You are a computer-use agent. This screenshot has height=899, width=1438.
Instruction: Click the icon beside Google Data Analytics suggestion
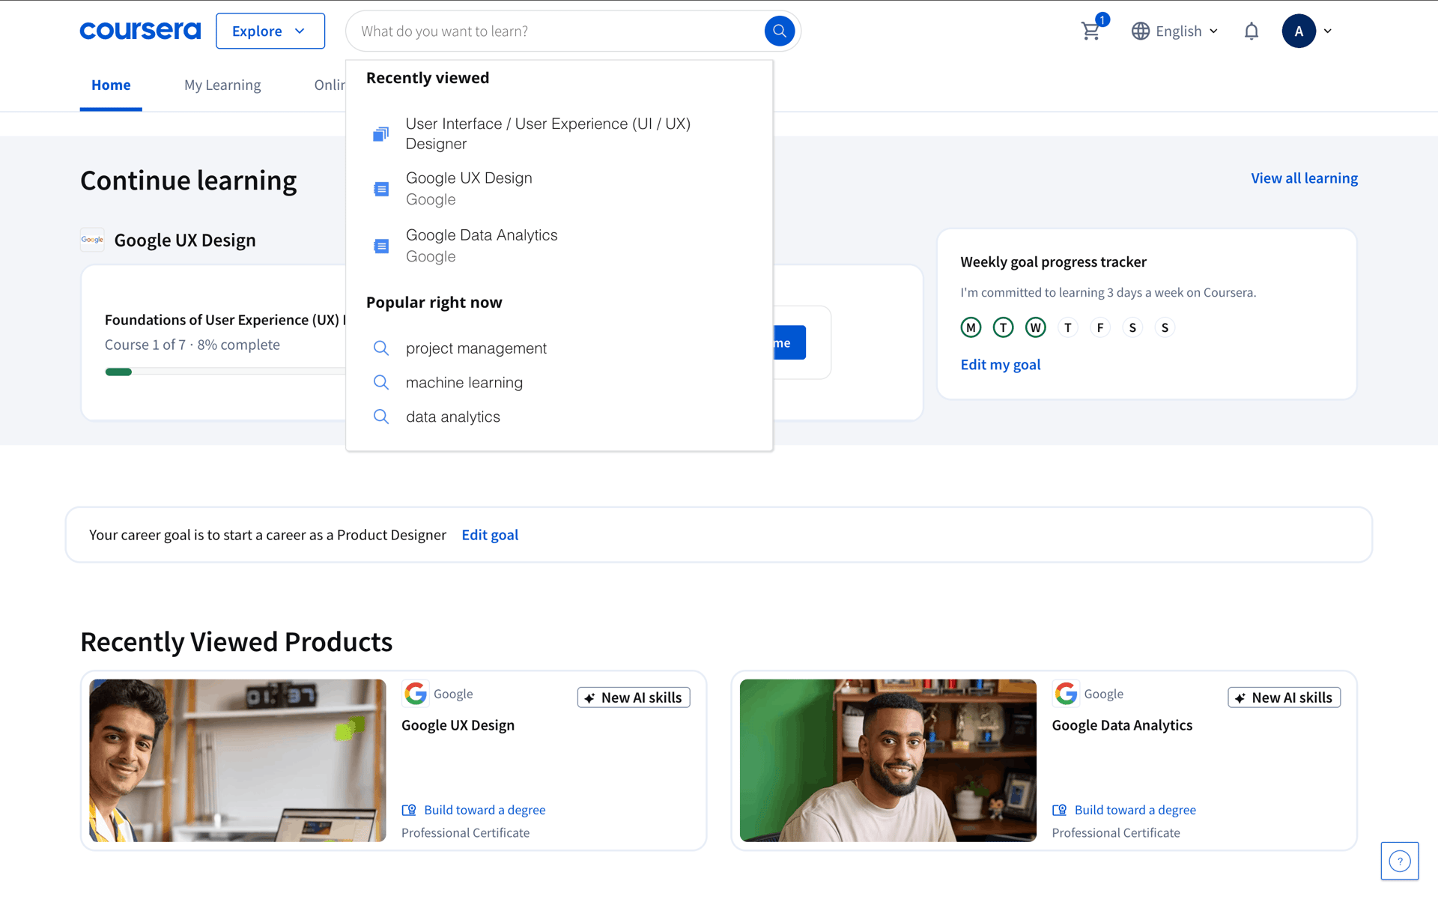point(381,246)
